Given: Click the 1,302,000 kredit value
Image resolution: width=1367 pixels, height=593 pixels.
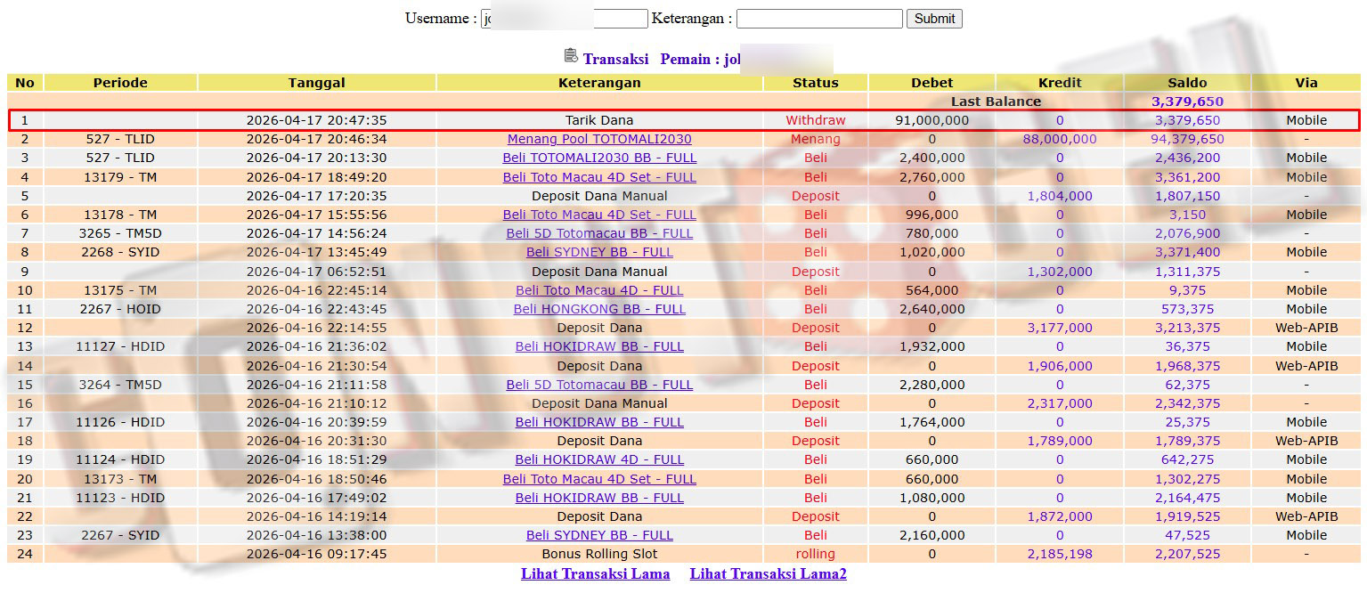Looking at the screenshot, I should 1060,272.
